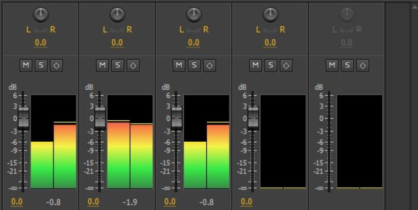Click the first track's -0.8 peak readout
Screen dimensions: 418x210
tap(53, 202)
